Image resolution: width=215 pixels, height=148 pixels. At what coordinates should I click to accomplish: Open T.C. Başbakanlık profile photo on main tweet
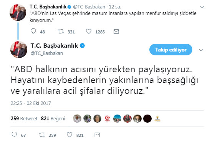[19, 50]
